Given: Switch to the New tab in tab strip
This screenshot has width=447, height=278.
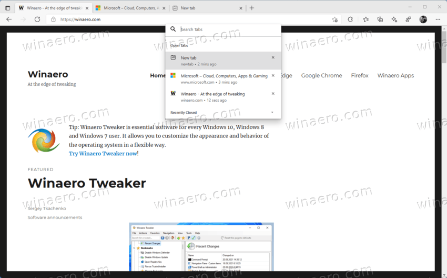Looking at the screenshot, I should pyautogui.click(x=208, y=8).
